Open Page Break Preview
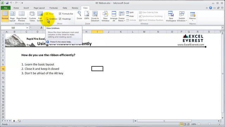225x127 pixels. tap(21, 16)
